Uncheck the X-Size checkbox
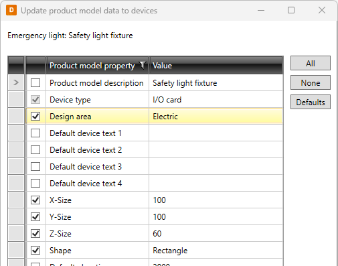This screenshot has height=266, width=338. pyautogui.click(x=35, y=200)
